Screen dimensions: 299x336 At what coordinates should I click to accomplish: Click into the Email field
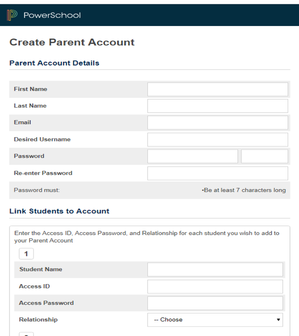click(218, 123)
